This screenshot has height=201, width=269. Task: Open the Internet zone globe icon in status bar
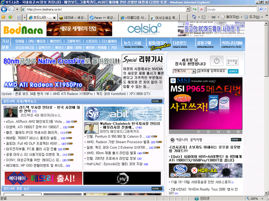tap(197, 199)
